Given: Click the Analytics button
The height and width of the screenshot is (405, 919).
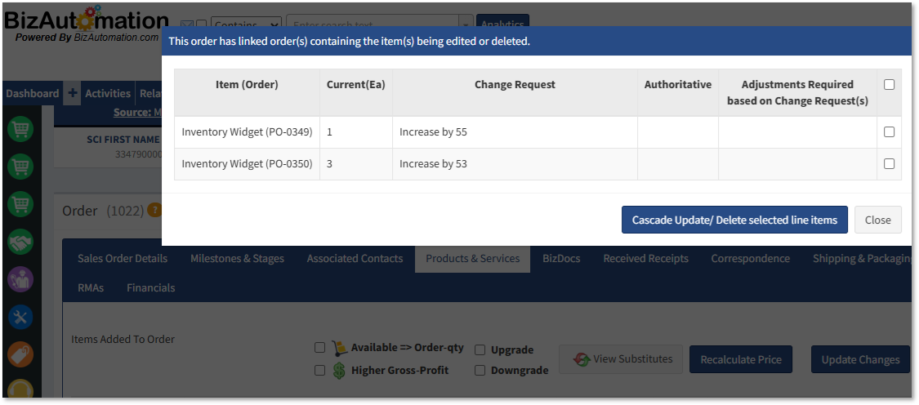Looking at the screenshot, I should 503,24.
